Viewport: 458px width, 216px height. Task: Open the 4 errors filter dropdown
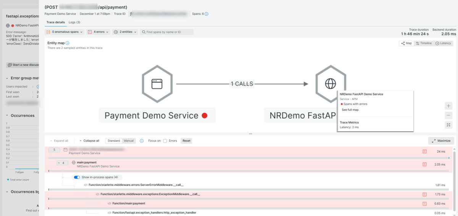[x=98, y=32]
